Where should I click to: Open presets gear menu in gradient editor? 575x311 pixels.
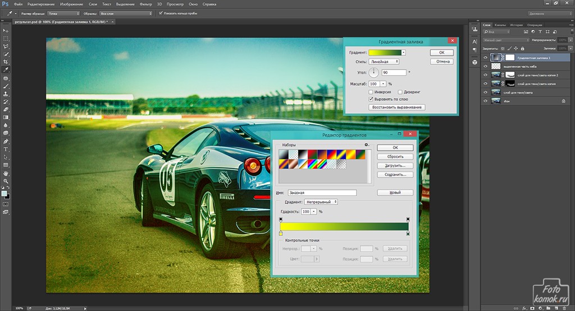coord(366,145)
